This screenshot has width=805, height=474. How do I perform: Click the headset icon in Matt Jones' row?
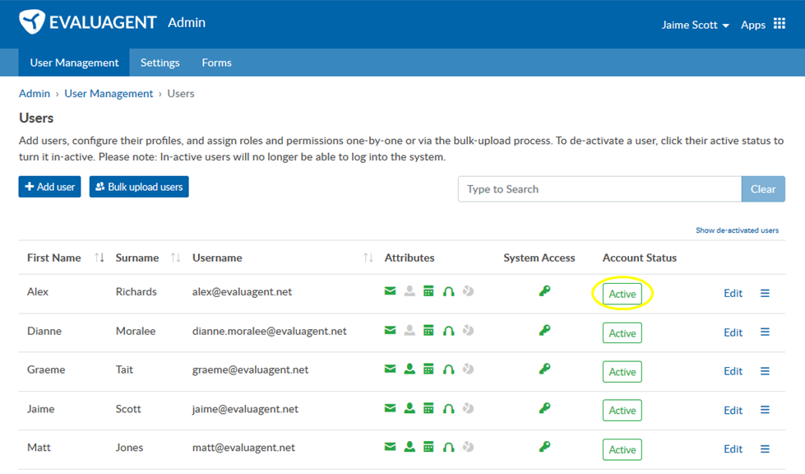[x=448, y=447]
